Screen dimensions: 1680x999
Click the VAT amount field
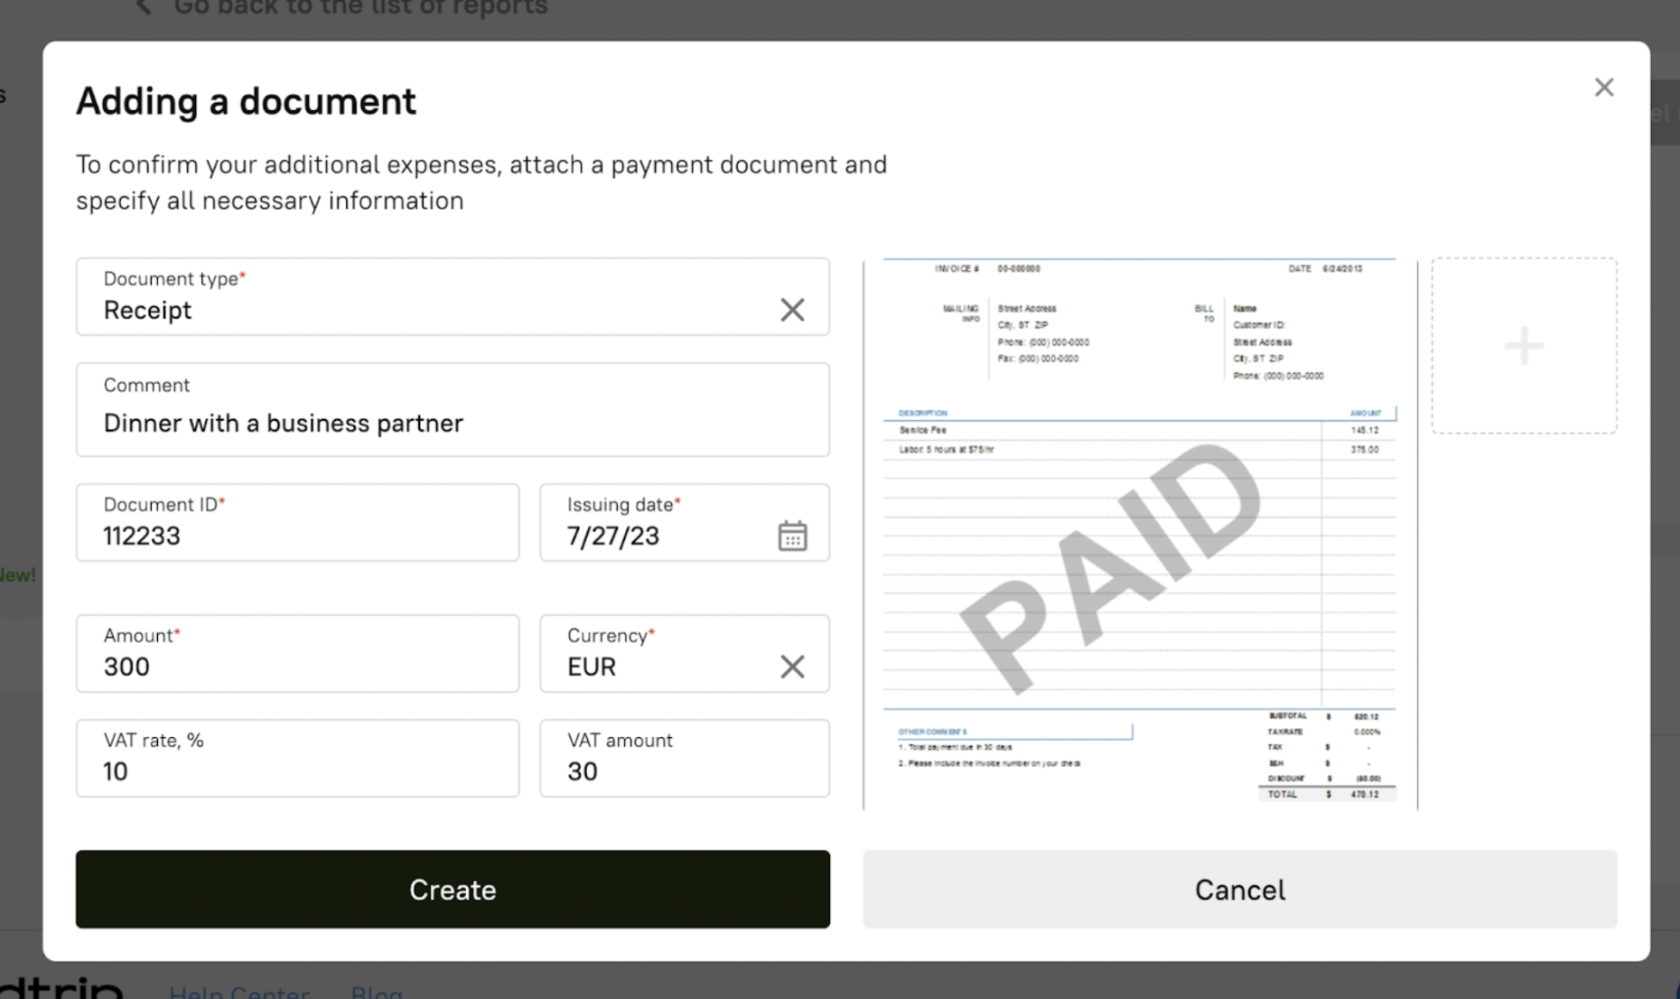[x=684, y=770]
